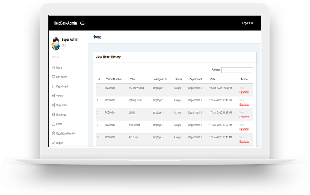Screen dimensions: 310x195
Task: Log out using the Logout link
Action: click(x=248, y=23)
